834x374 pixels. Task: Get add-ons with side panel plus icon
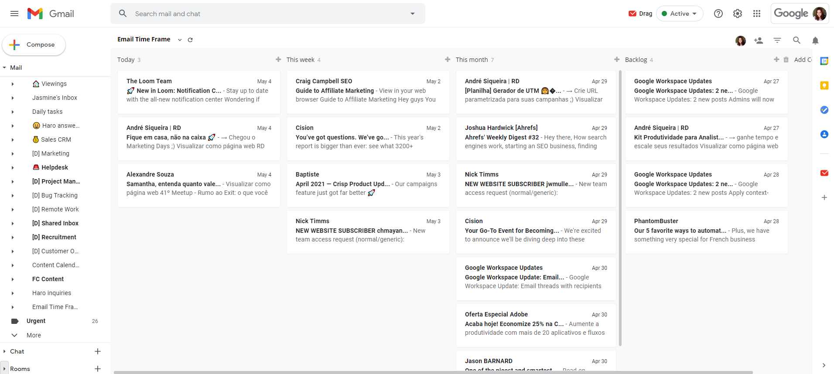click(824, 197)
